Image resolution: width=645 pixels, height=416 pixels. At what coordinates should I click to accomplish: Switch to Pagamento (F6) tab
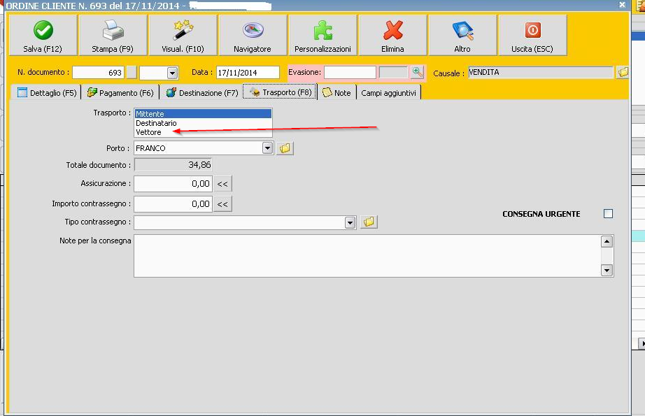click(x=120, y=92)
